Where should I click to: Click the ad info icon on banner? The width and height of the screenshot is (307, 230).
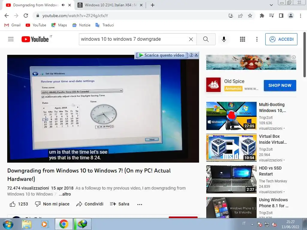click(x=294, y=57)
